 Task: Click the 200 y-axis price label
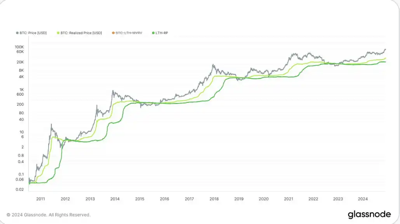pyautogui.click(x=21, y=104)
